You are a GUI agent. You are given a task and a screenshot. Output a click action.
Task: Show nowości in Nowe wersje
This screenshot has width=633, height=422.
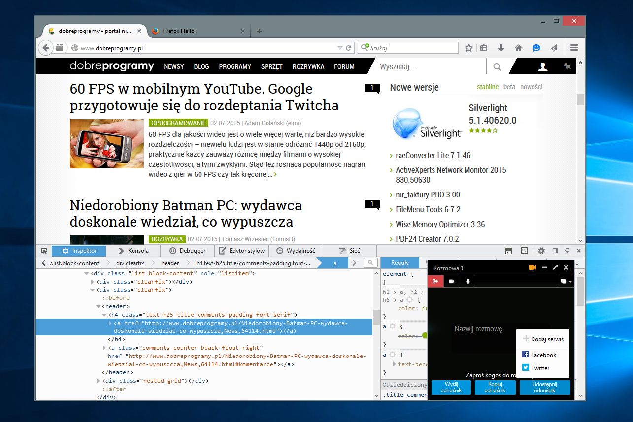(x=531, y=87)
